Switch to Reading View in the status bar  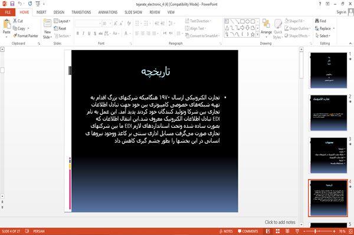pyautogui.click(x=287, y=231)
